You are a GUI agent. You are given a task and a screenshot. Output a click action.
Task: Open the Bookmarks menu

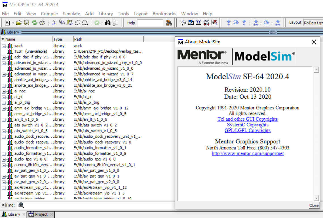pyautogui.click(x=164, y=14)
